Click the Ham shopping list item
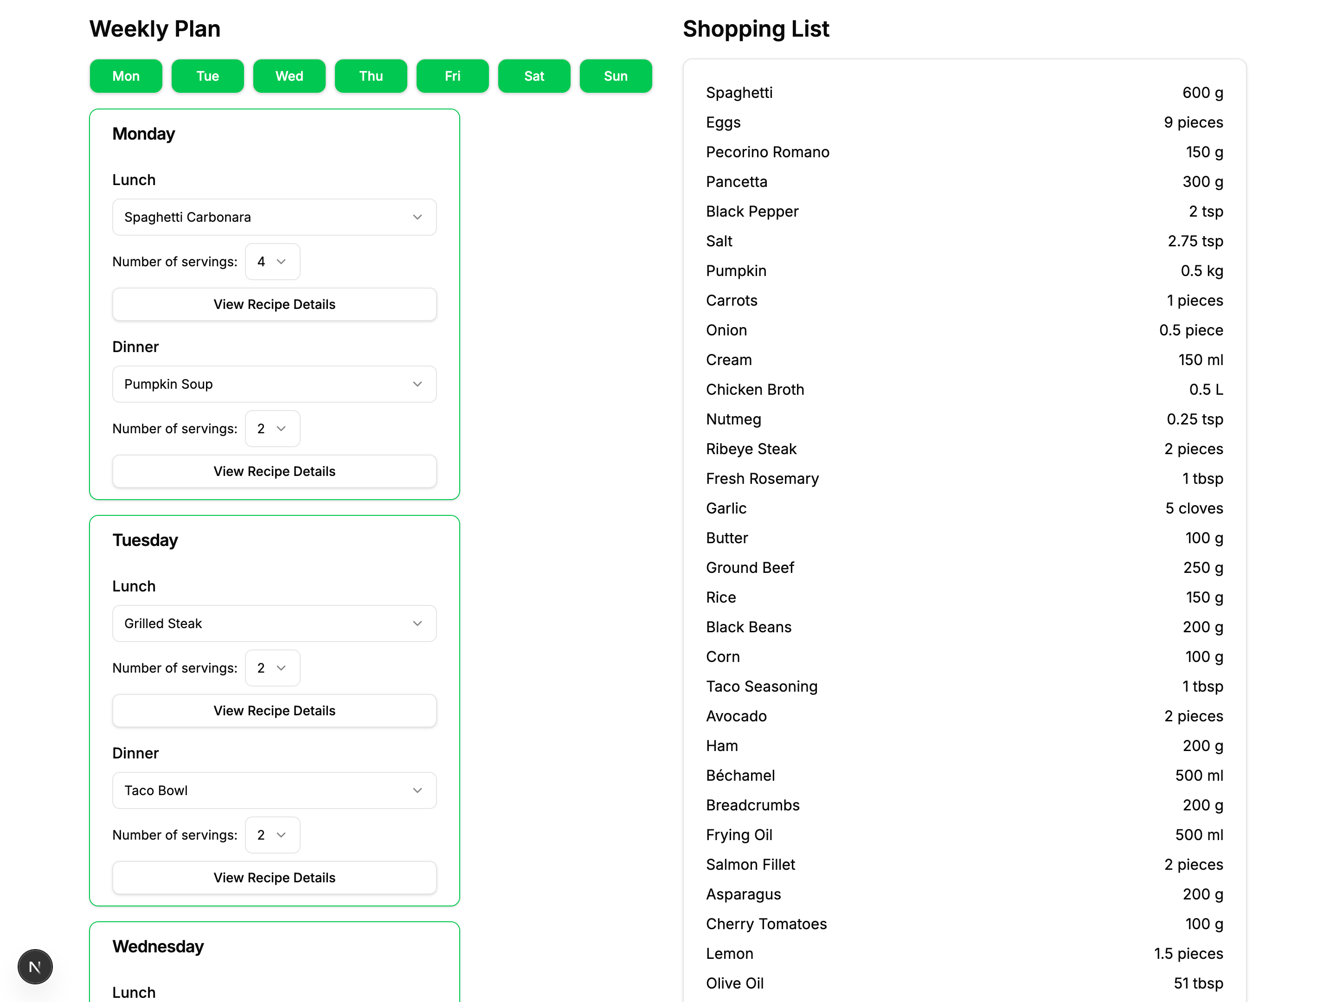 coord(964,746)
